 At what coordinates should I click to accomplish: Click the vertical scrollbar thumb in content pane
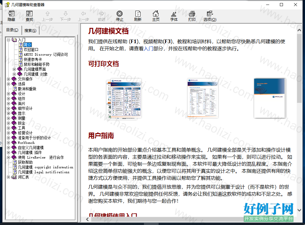[x=299, y=68]
